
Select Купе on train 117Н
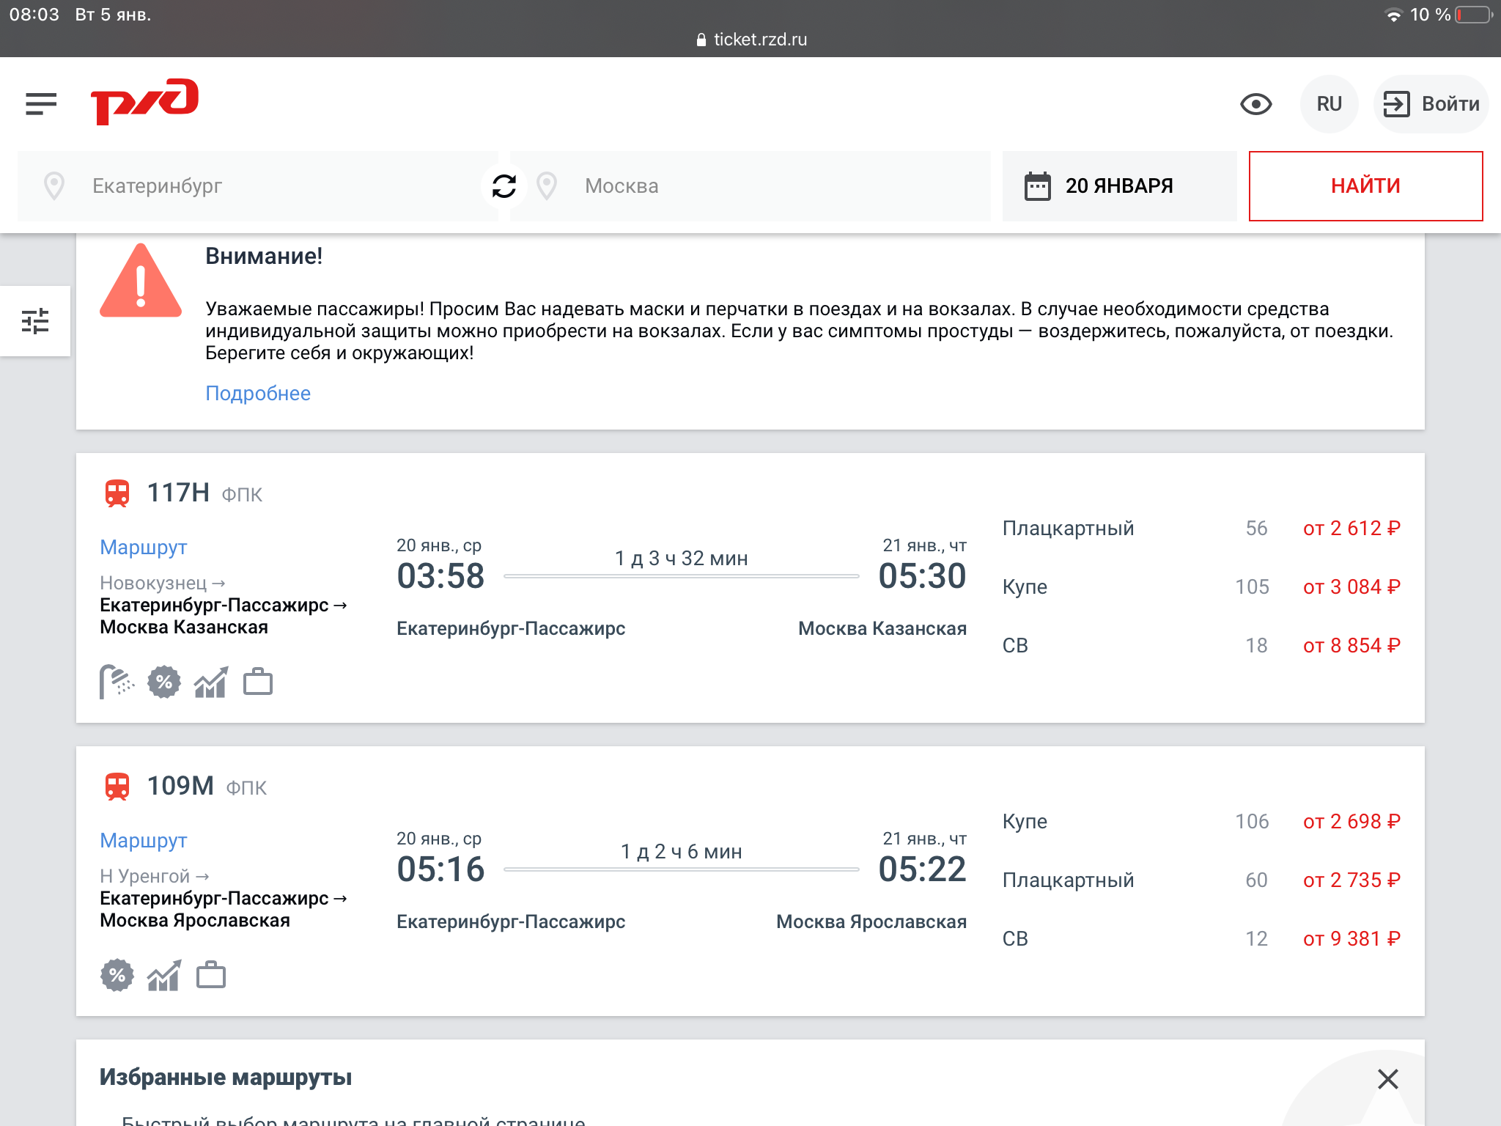point(1025,587)
